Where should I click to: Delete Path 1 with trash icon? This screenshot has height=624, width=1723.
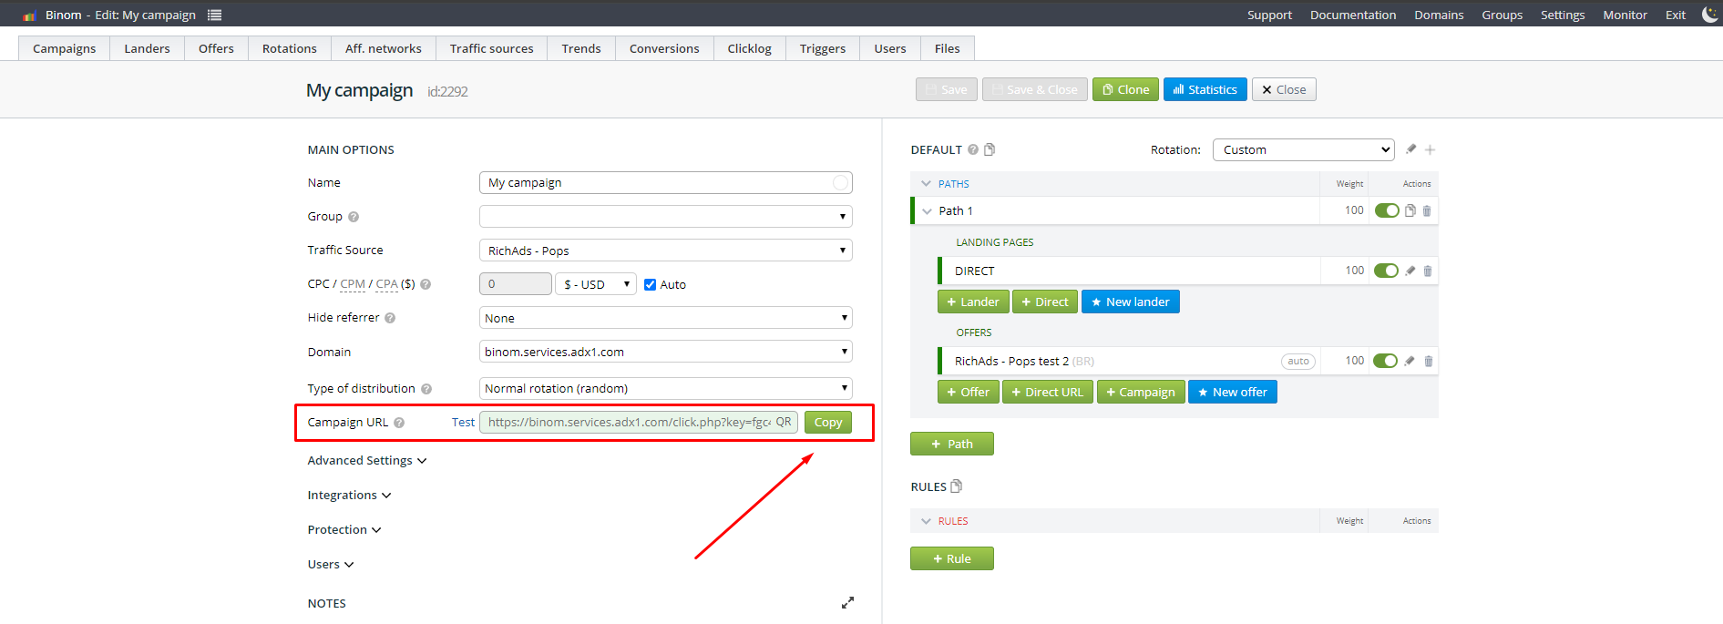pos(1427,210)
